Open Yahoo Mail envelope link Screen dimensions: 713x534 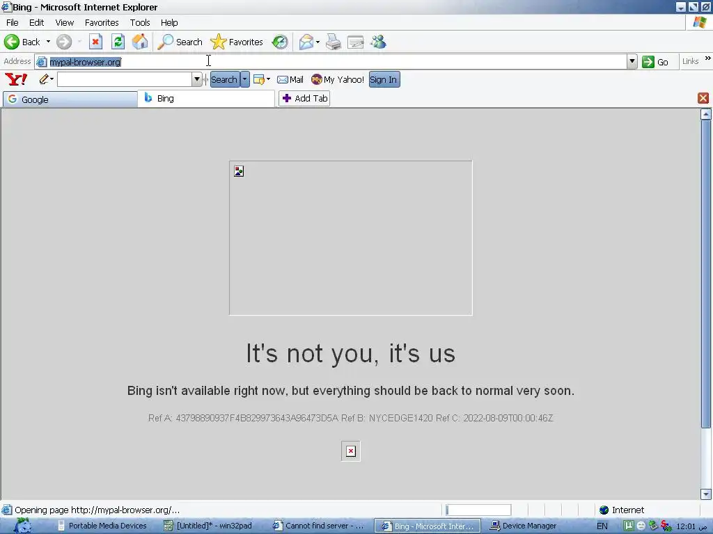[x=290, y=79]
